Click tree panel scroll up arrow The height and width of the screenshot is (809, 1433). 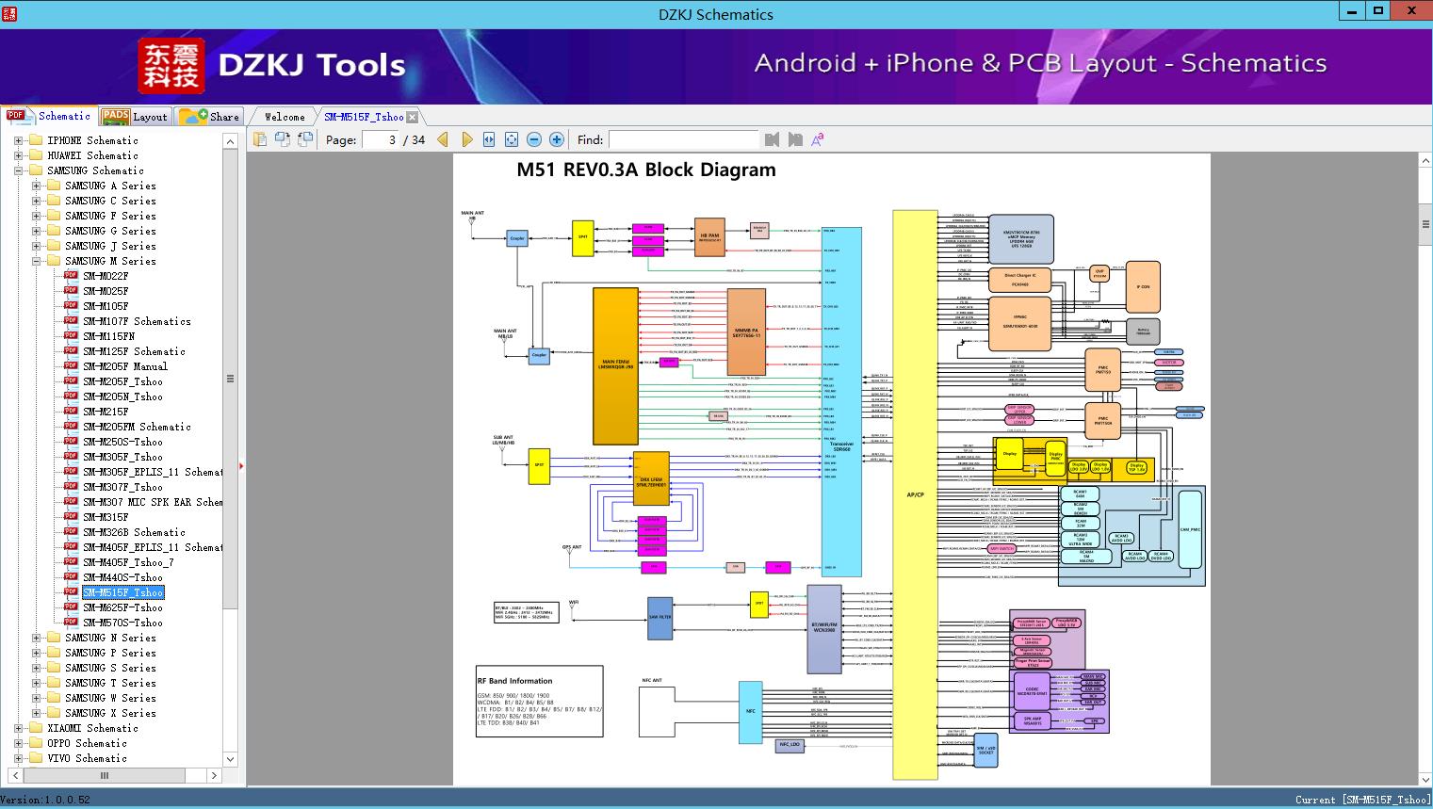[230, 141]
